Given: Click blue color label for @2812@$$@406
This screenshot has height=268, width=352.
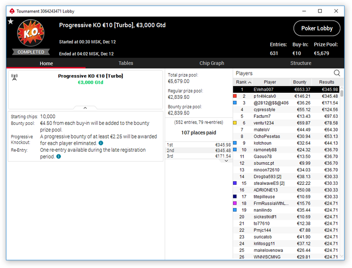Looking at the screenshot, I should tap(235, 103).
